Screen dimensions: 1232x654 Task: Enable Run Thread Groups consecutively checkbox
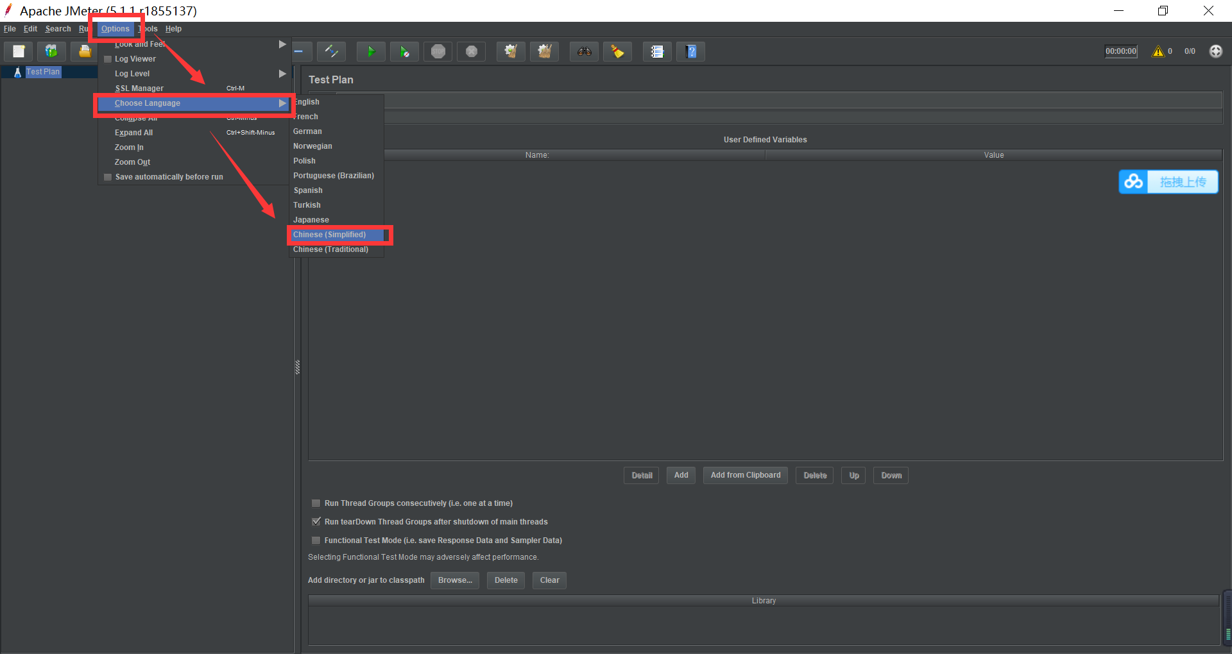(316, 503)
